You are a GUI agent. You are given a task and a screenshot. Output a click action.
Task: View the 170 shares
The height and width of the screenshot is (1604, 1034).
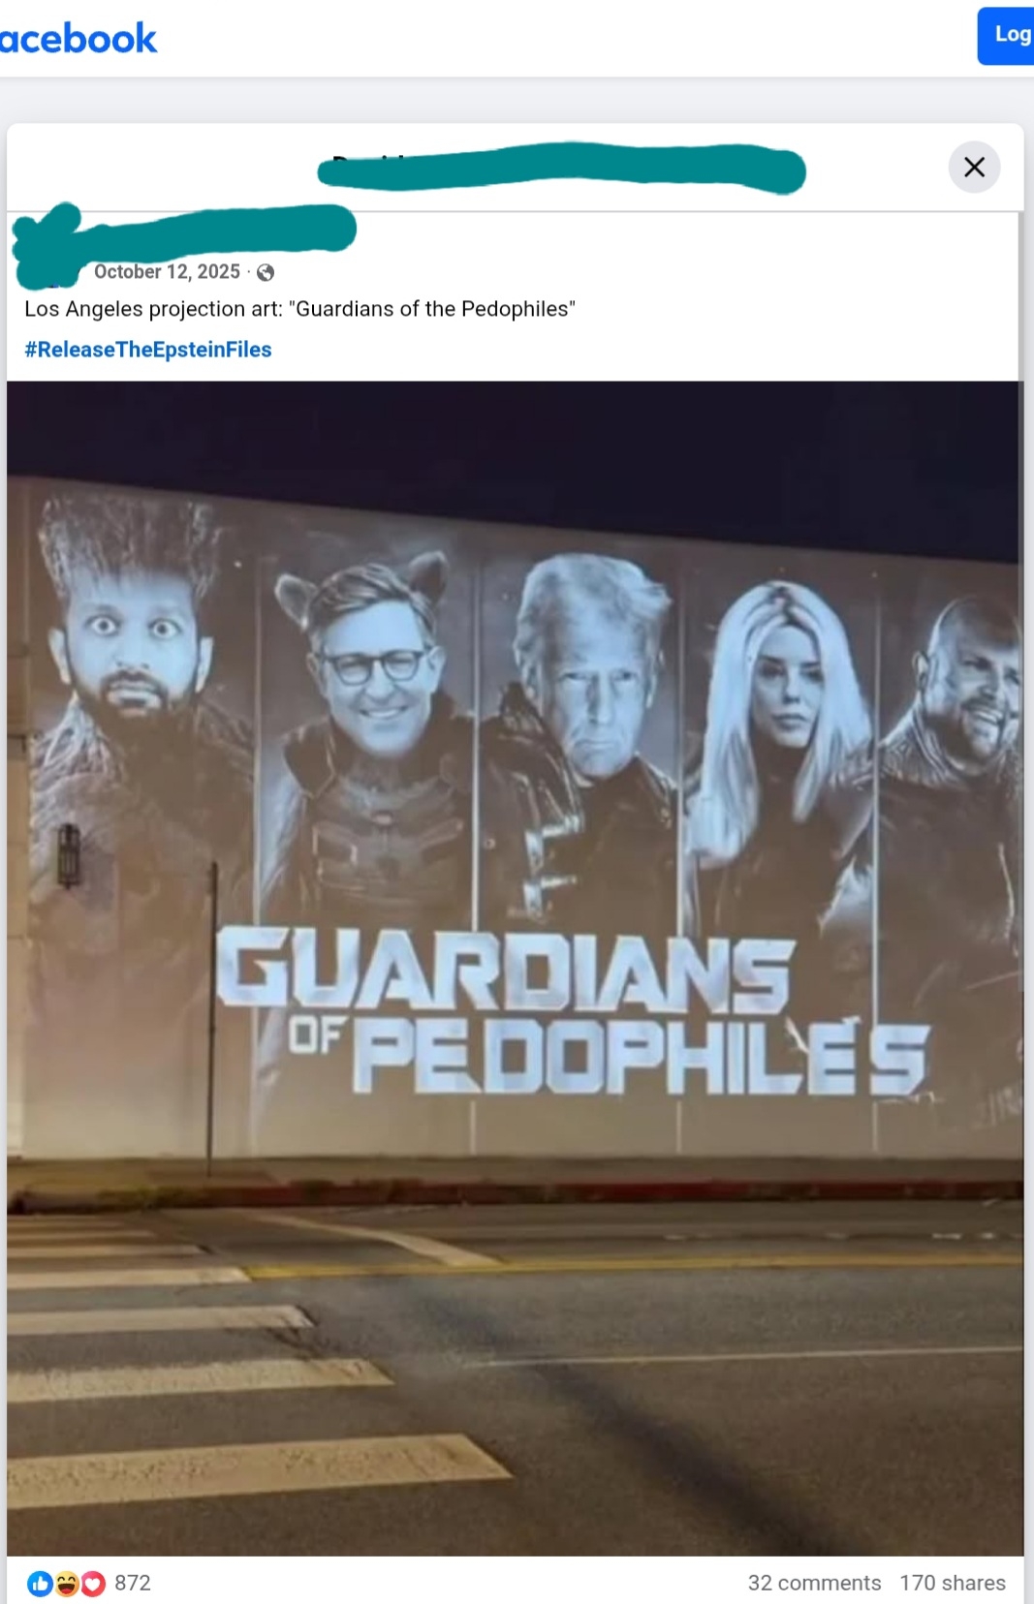(x=953, y=1583)
